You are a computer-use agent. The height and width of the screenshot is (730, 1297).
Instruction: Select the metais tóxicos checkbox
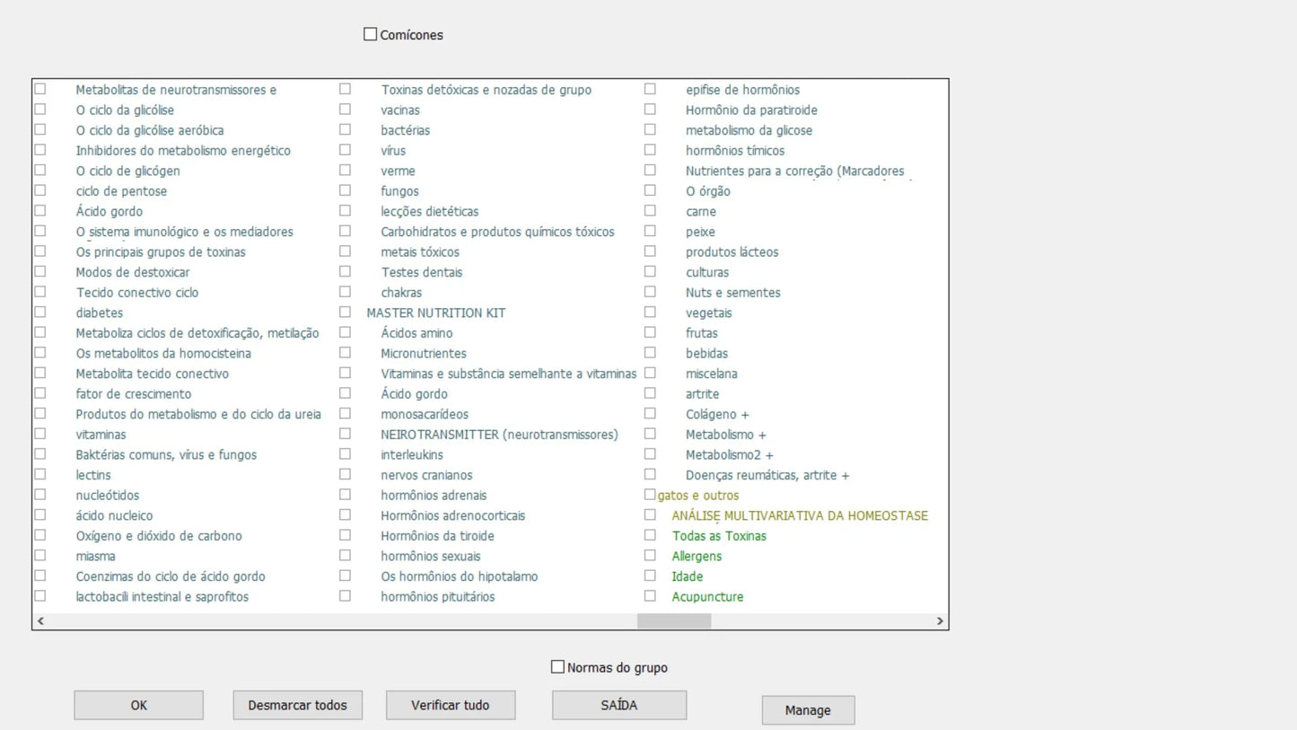tap(345, 251)
